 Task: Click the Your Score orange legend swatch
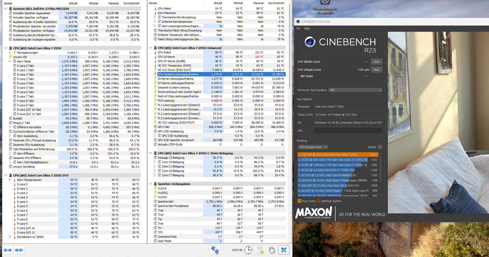pos(299,201)
